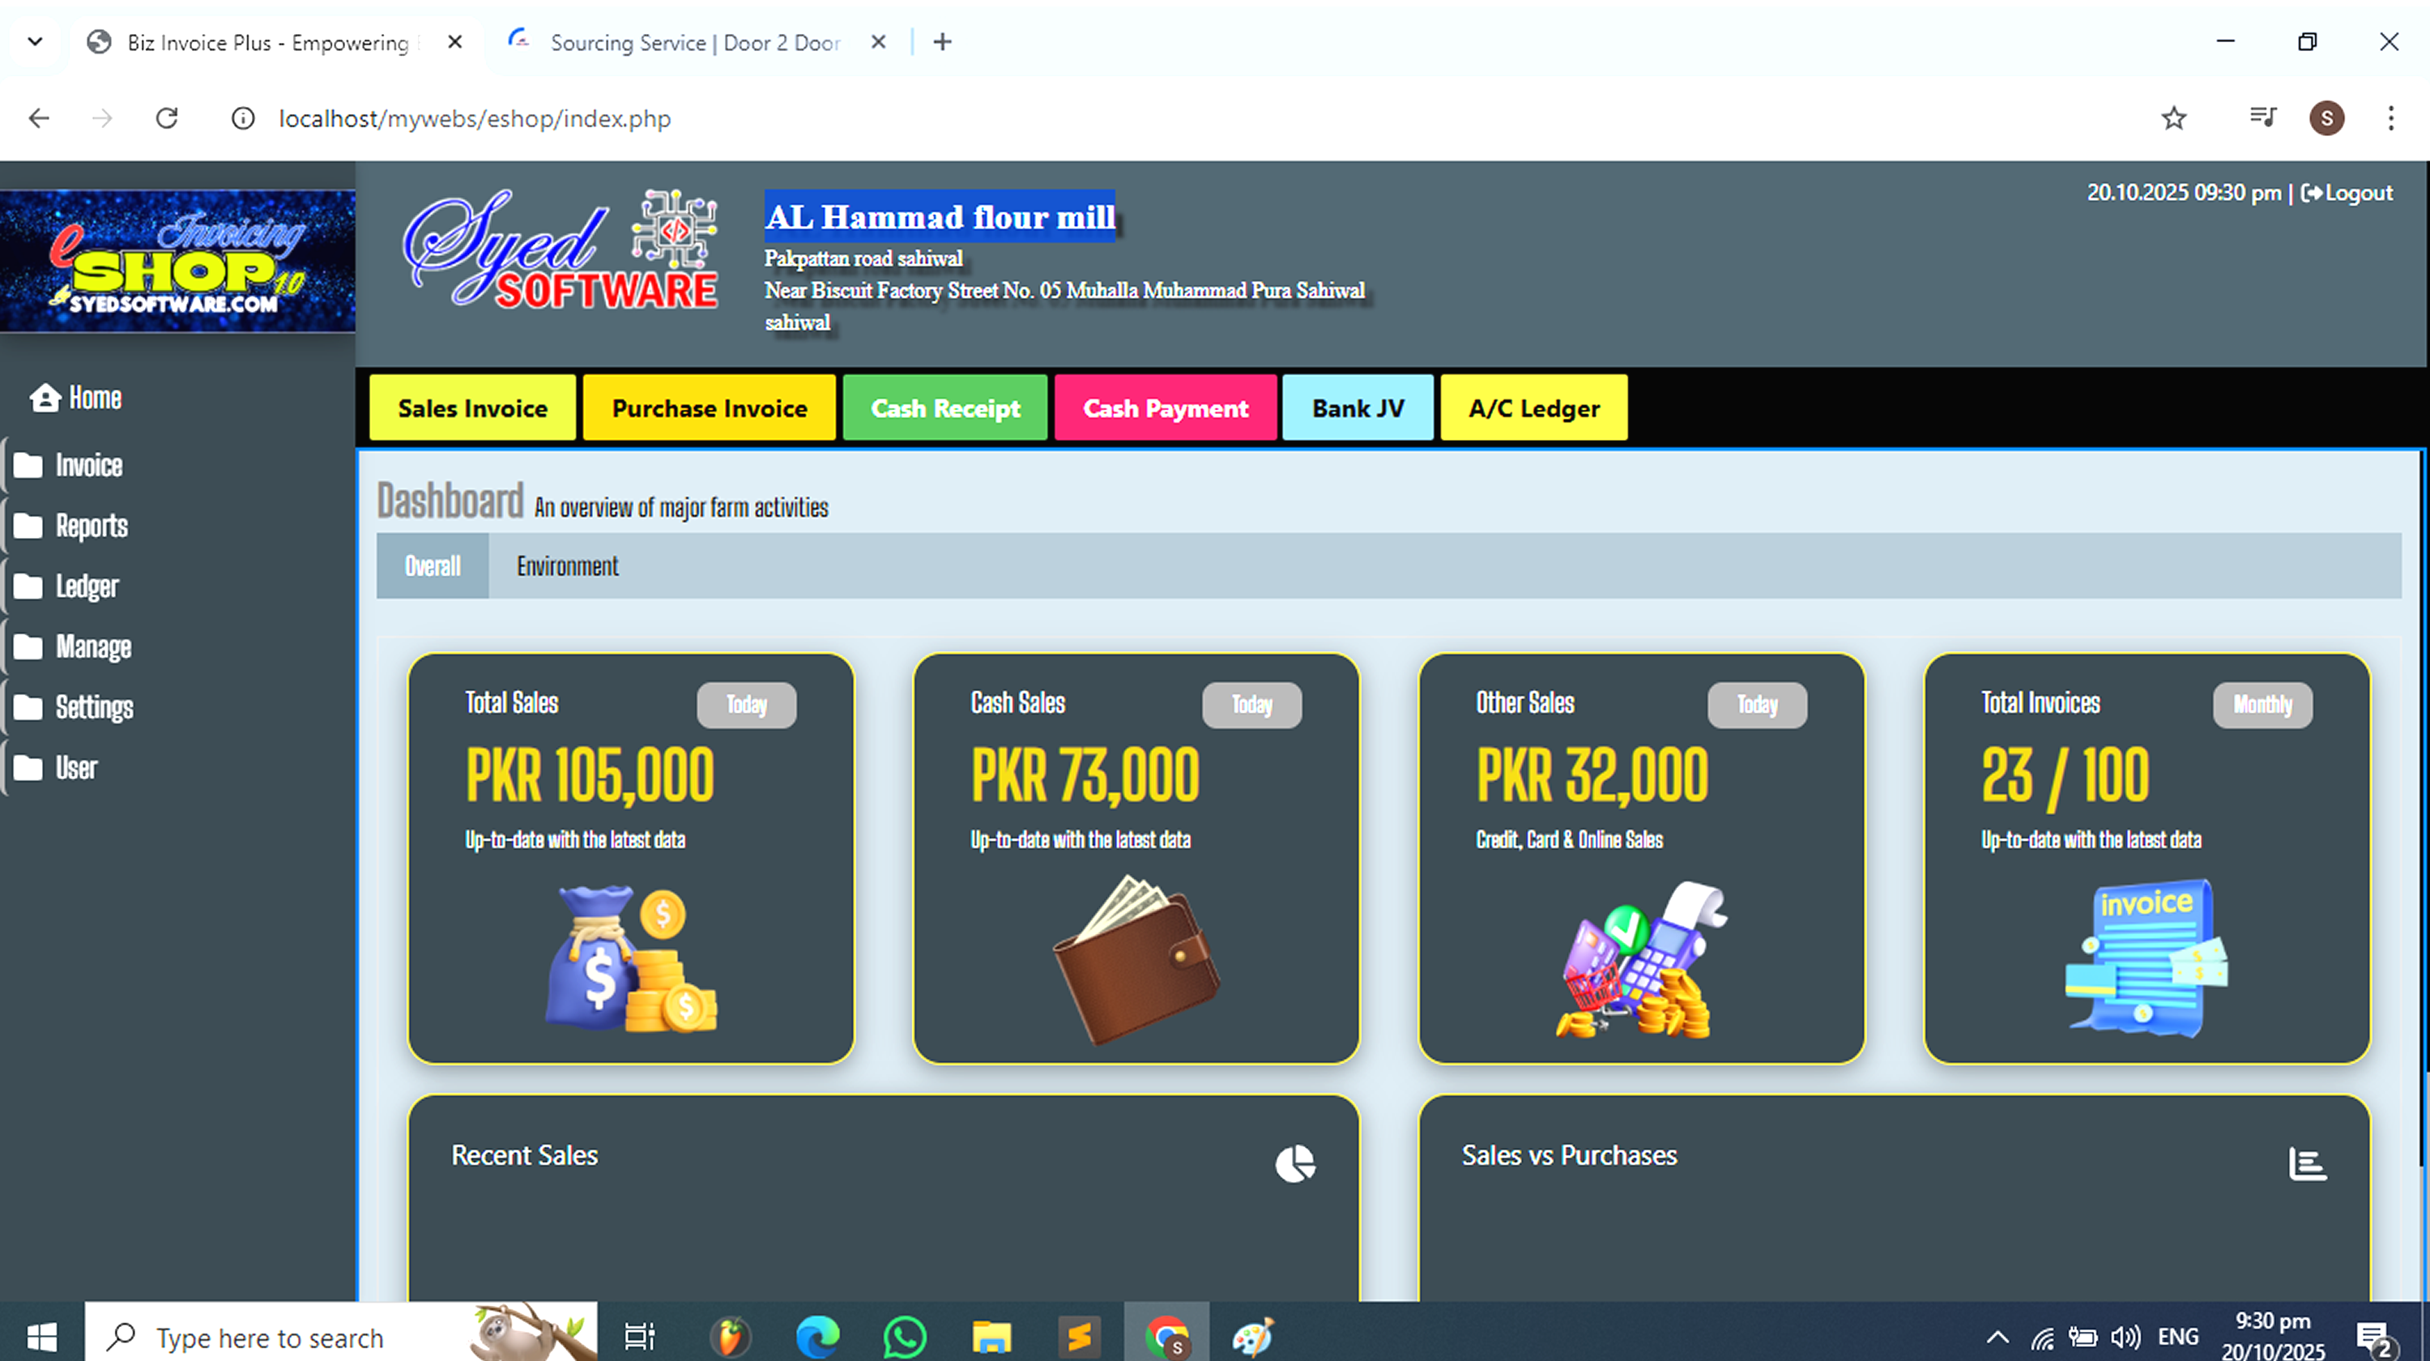Viewport: 2430px width, 1361px height.
Task: Open the Windows Start menu
Action: click(x=41, y=1336)
